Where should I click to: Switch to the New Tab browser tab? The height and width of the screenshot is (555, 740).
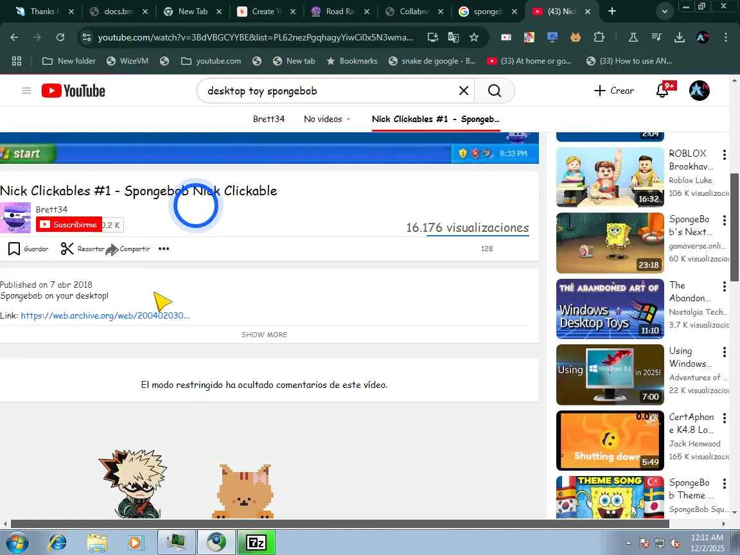pos(193,12)
